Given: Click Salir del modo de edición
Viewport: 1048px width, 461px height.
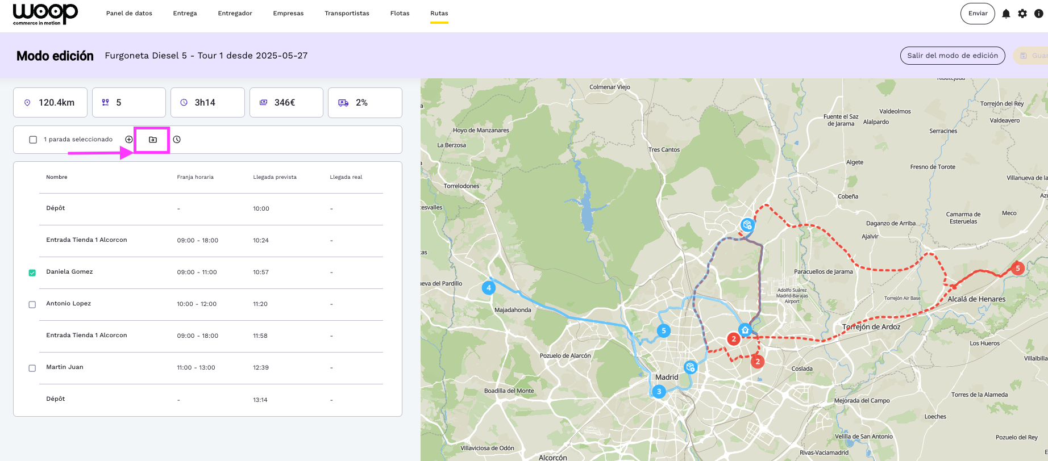Looking at the screenshot, I should pos(953,56).
